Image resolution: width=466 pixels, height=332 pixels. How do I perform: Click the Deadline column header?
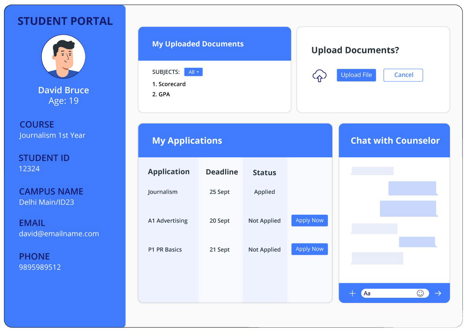pyautogui.click(x=222, y=172)
